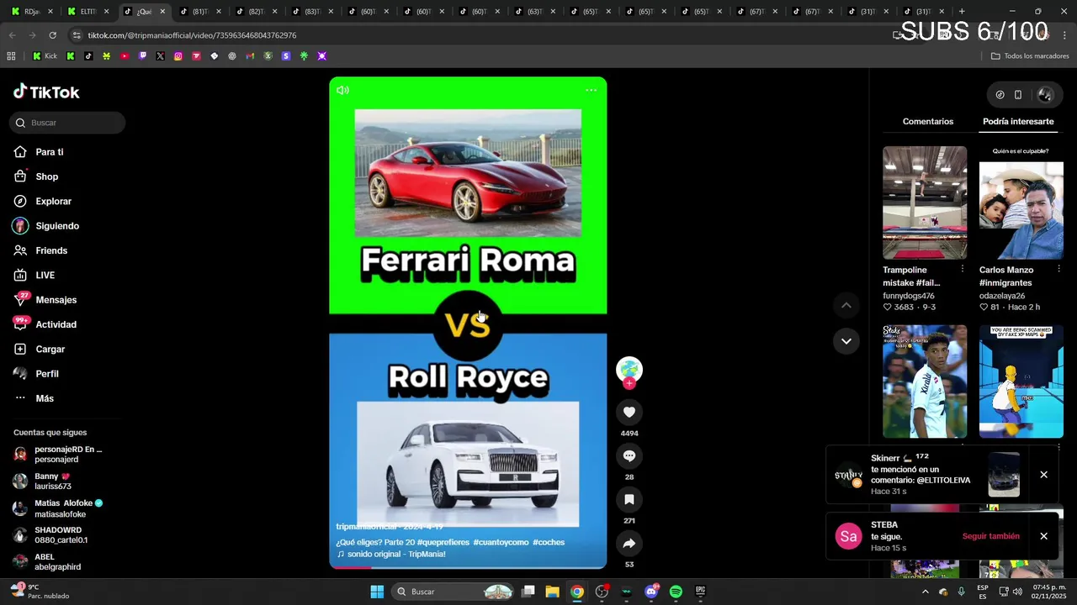This screenshot has height=605, width=1077.
Task: Go to the previous video with up chevron
Action: coord(846,305)
